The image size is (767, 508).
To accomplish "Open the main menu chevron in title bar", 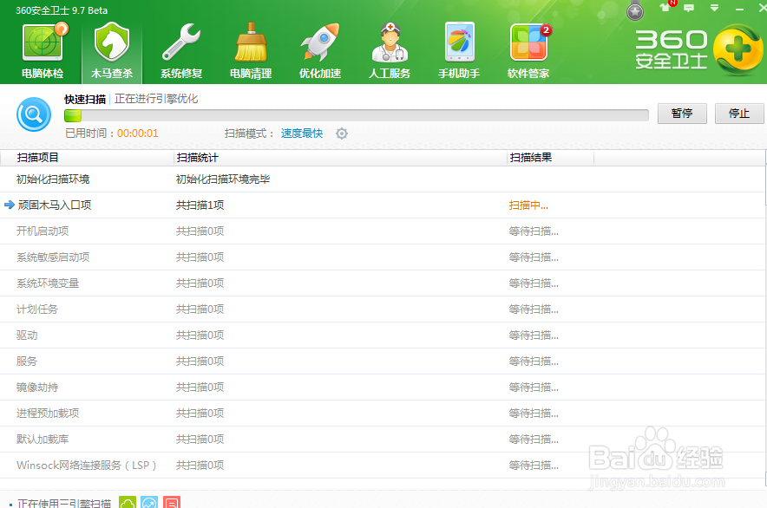I will pos(714,8).
